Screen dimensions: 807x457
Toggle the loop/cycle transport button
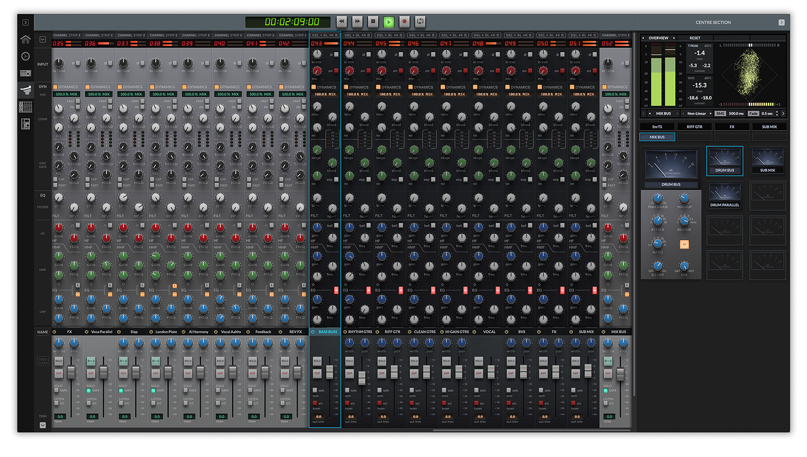click(x=420, y=21)
